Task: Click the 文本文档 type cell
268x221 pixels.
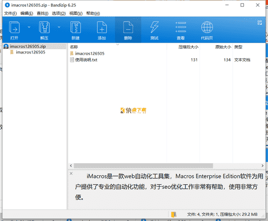Action: 242,60
